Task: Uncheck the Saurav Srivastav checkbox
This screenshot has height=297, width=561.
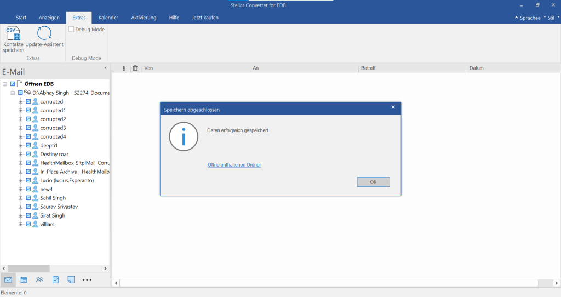Action: click(x=28, y=207)
